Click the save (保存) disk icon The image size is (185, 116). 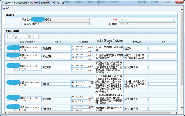(x=3, y=8)
